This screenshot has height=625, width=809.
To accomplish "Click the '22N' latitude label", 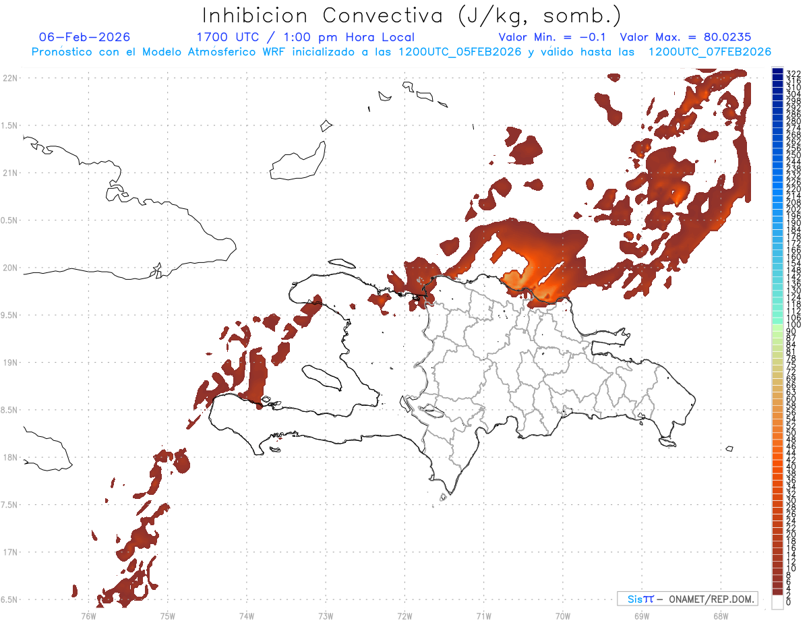I will pos(10,78).
